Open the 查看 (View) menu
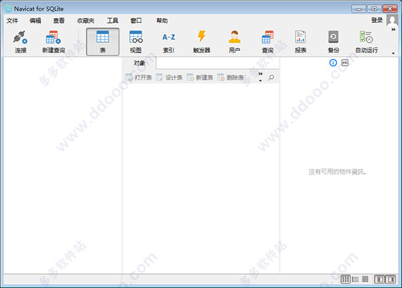Viewport: 402px width, 288px height. coord(59,21)
